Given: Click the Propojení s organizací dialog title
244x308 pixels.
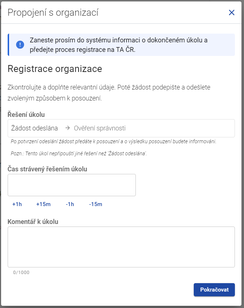Looking at the screenshot, I should [x=53, y=12].
